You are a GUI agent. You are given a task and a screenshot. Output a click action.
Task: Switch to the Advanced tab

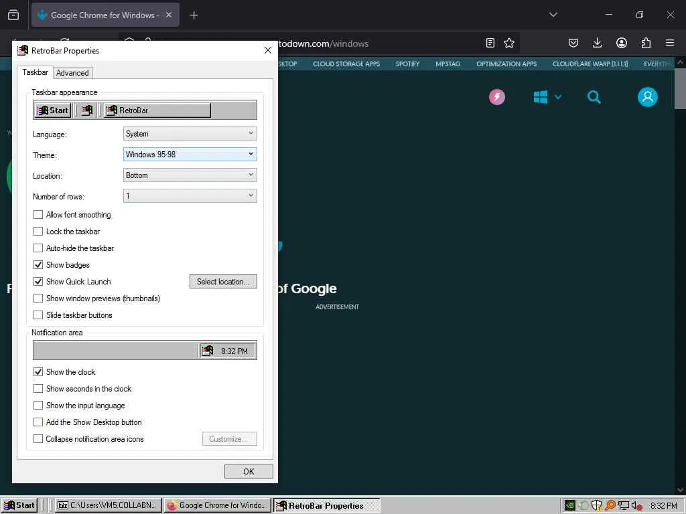pos(72,73)
